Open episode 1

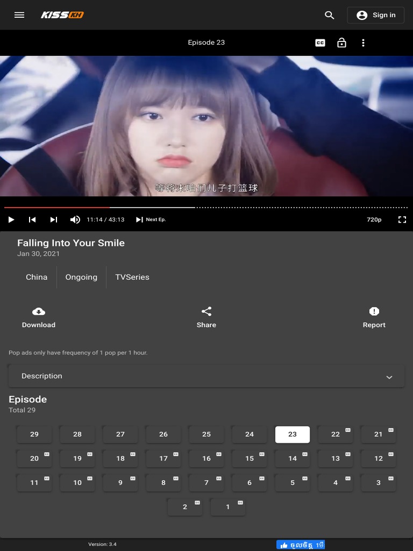(x=228, y=507)
